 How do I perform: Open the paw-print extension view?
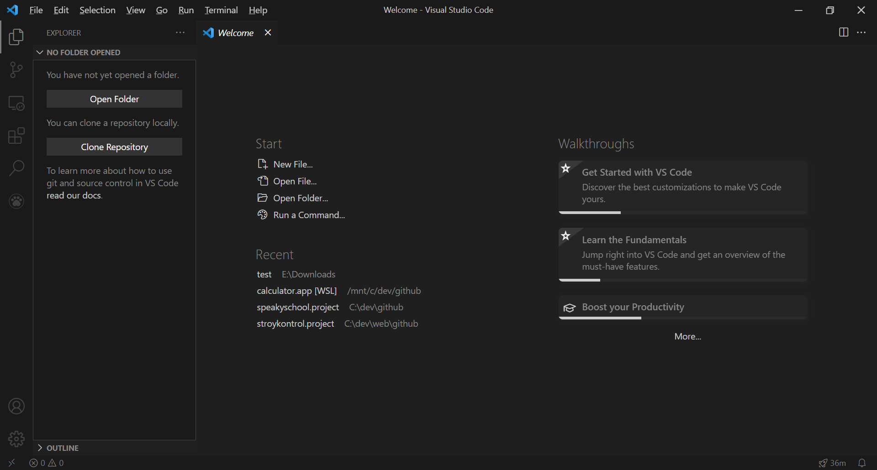[x=16, y=201]
